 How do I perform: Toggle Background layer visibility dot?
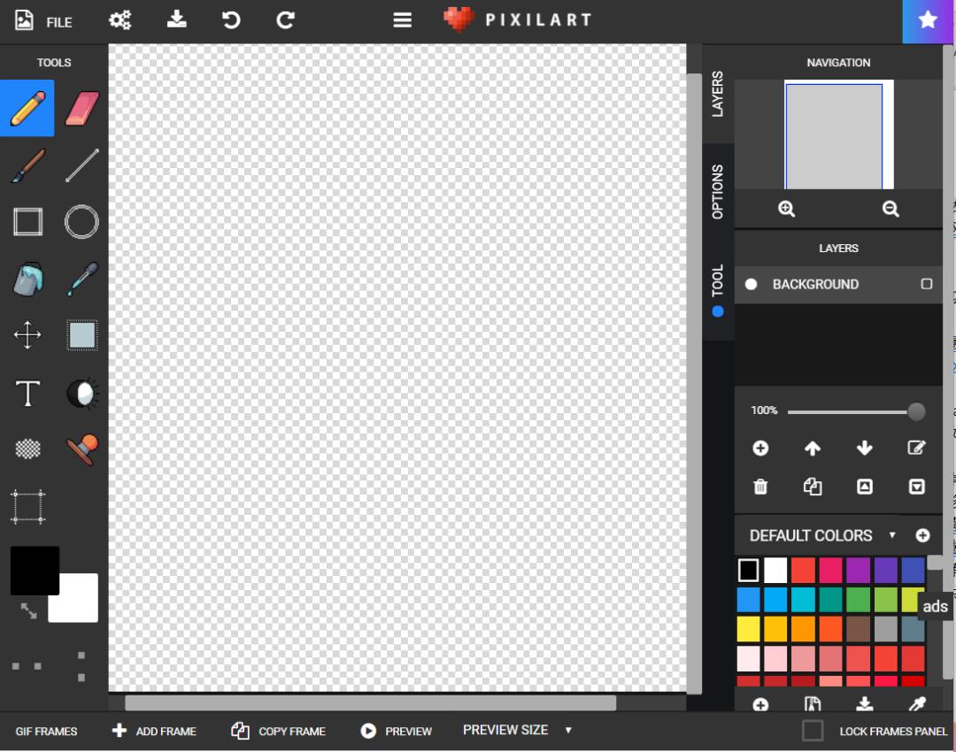[752, 285]
